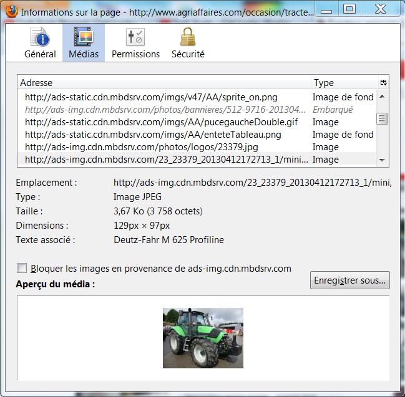The height and width of the screenshot is (397, 405).
Task: Select the enteteTableau.png row
Action: click(197, 135)
